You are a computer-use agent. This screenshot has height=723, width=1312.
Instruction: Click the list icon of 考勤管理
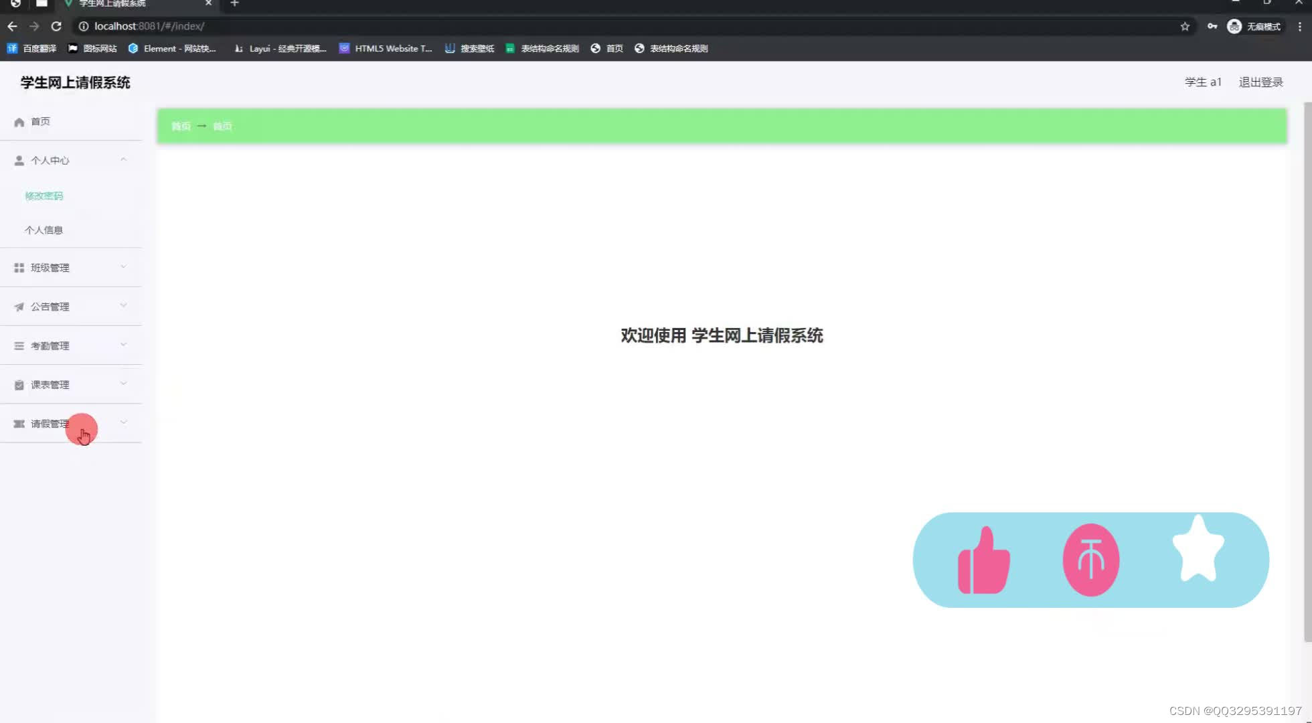coord(19,346)
